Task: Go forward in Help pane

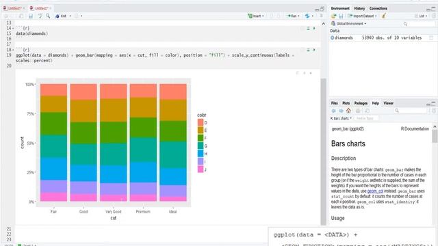Action: [341, 111]
